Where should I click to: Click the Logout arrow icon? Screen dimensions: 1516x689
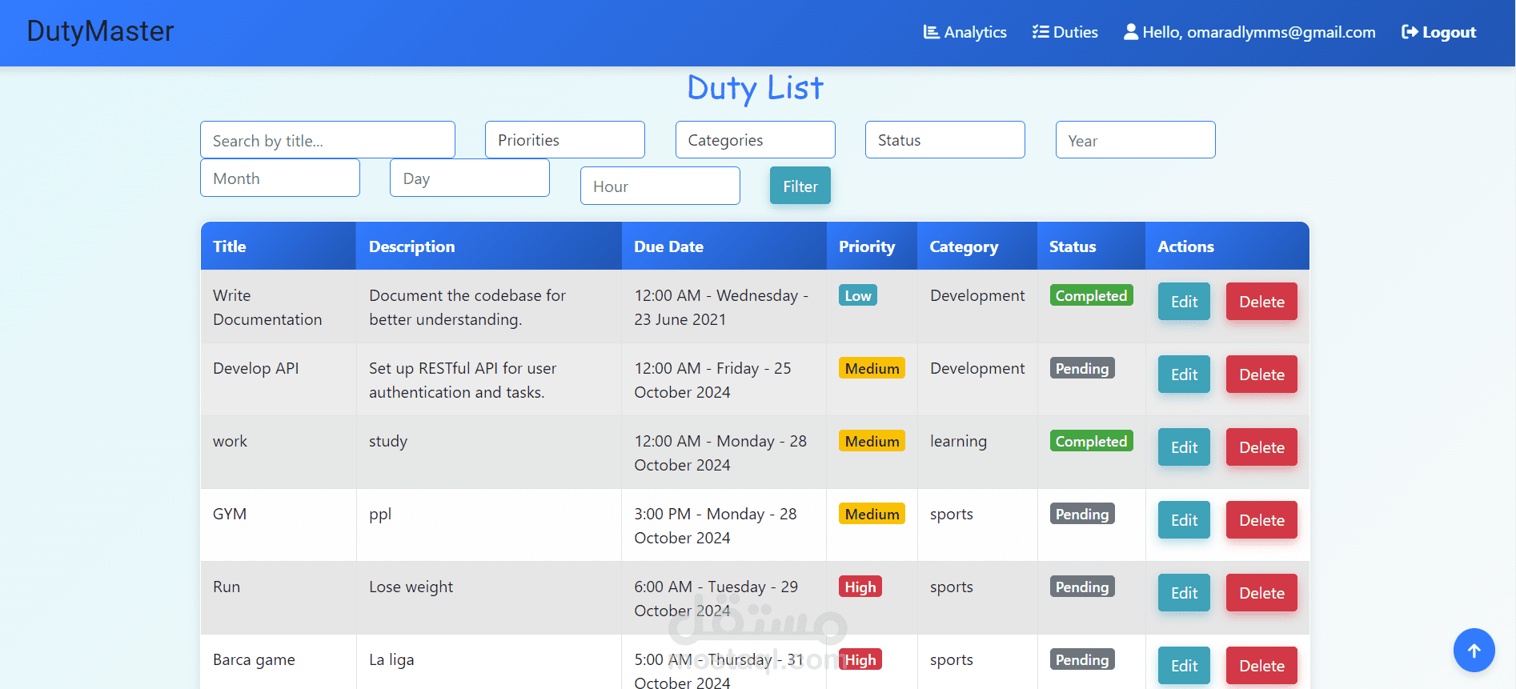[1410, 32]
